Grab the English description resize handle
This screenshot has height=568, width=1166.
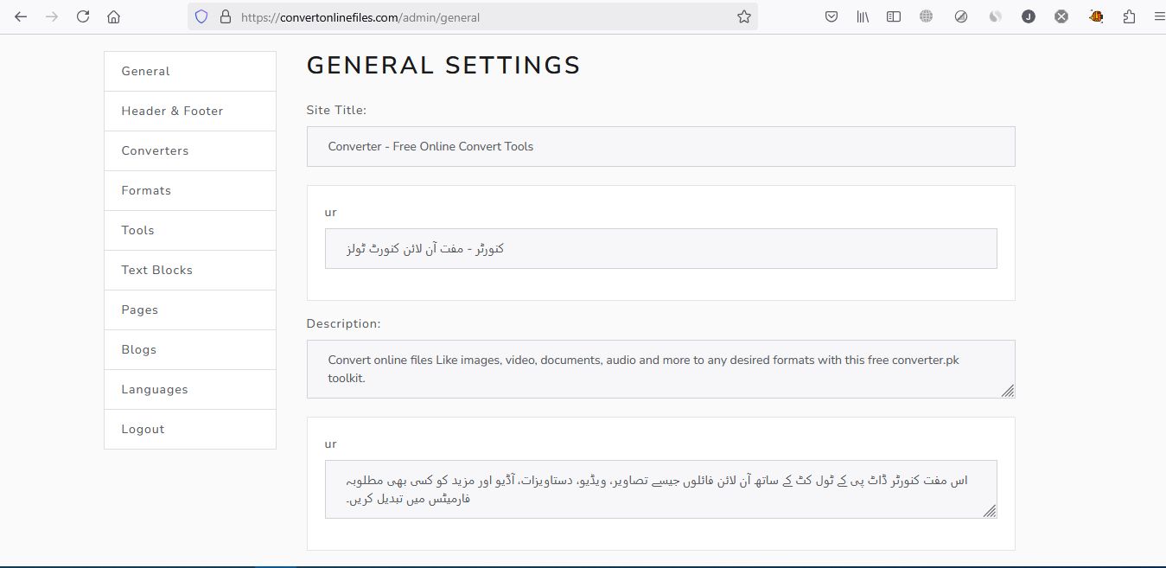[x=1008, y=392]
